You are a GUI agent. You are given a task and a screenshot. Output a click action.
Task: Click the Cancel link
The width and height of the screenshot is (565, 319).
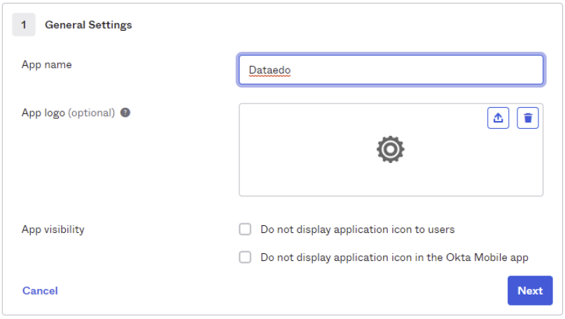pyautogui.click(x=40, y=290)
